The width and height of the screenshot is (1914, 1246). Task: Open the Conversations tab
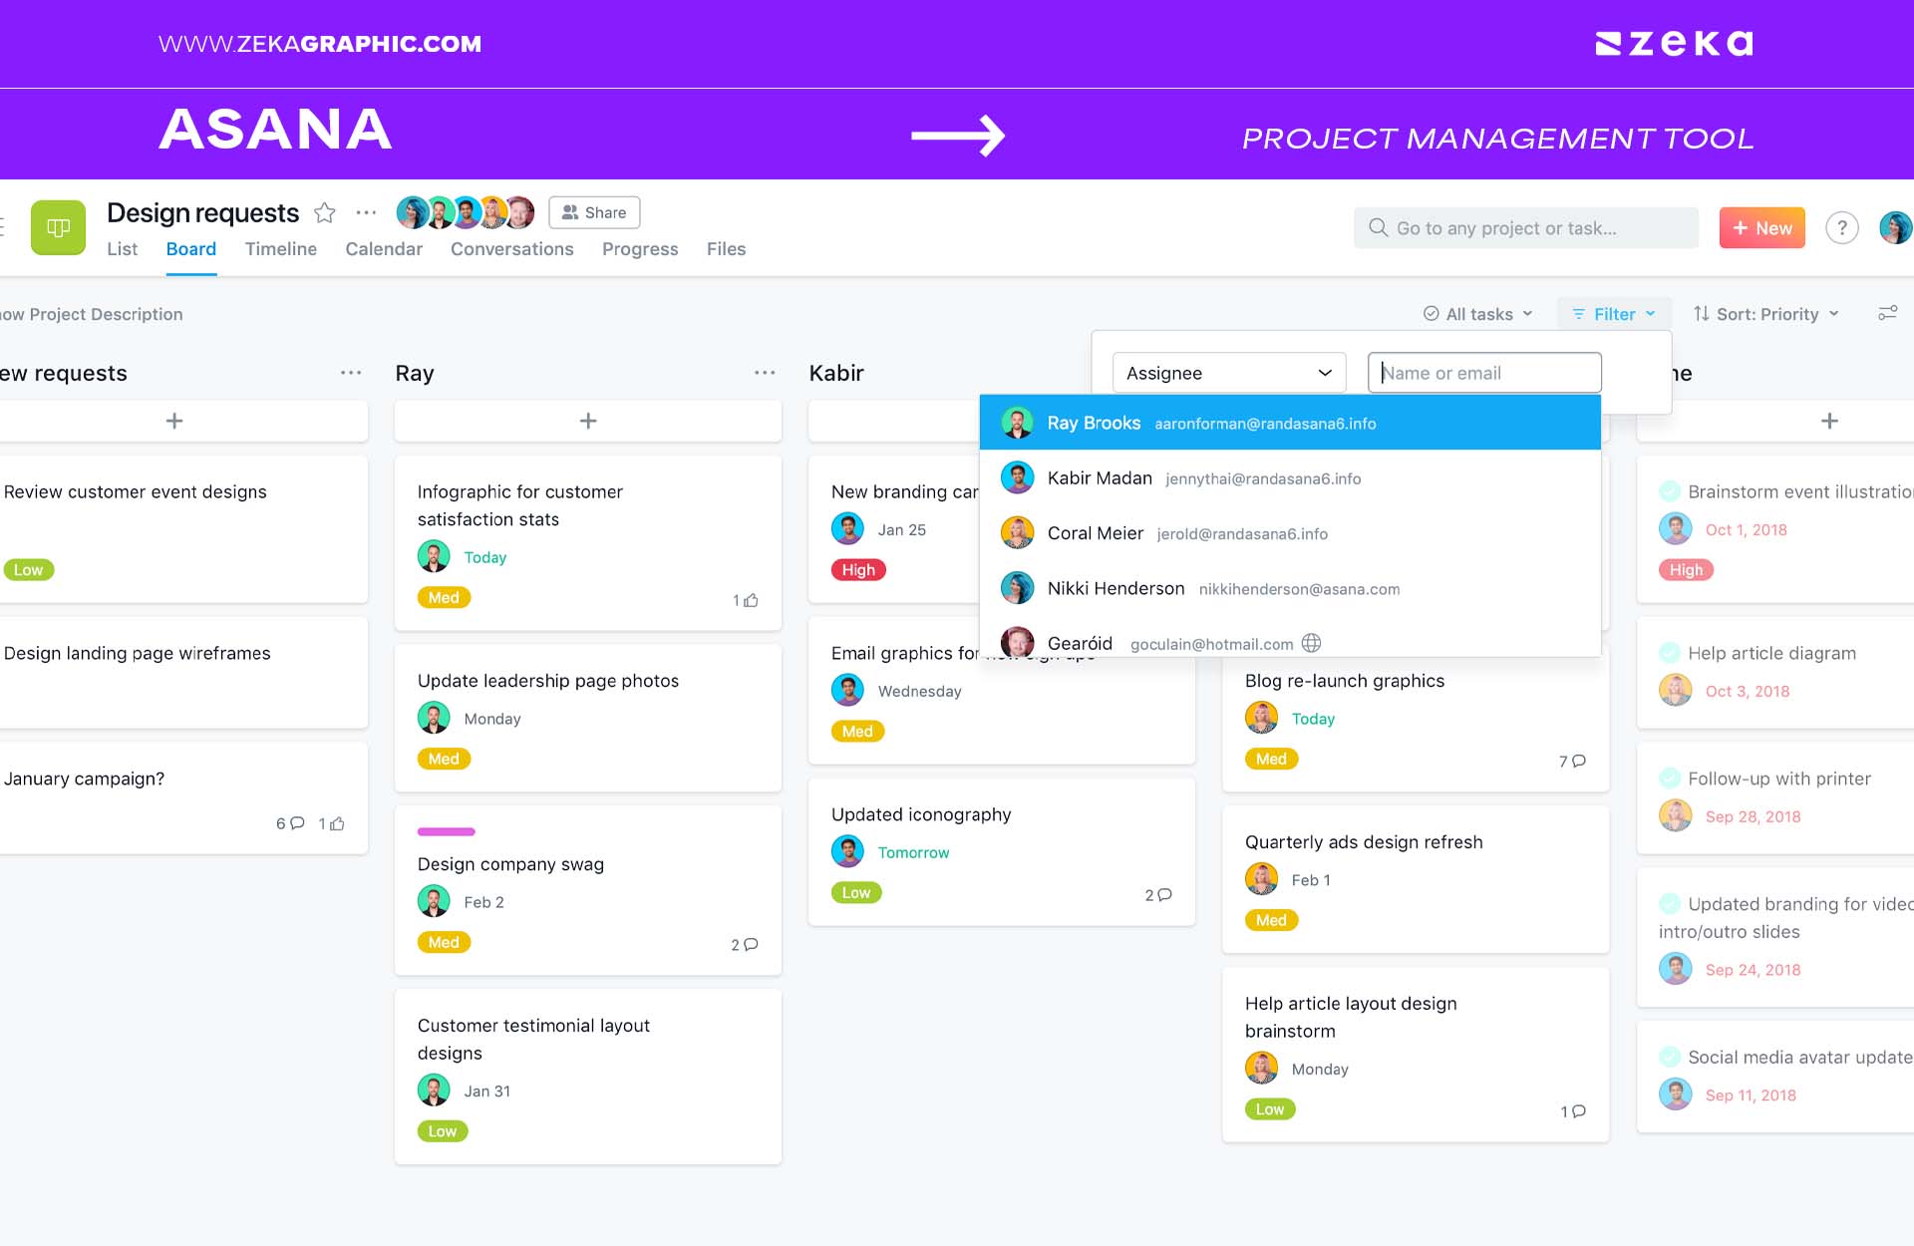(x=511, y=249)
